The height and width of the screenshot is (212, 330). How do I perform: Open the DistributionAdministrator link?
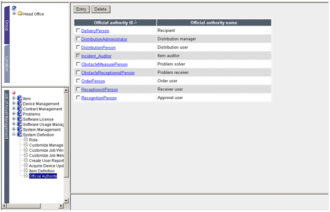click(x=104, y=39)
